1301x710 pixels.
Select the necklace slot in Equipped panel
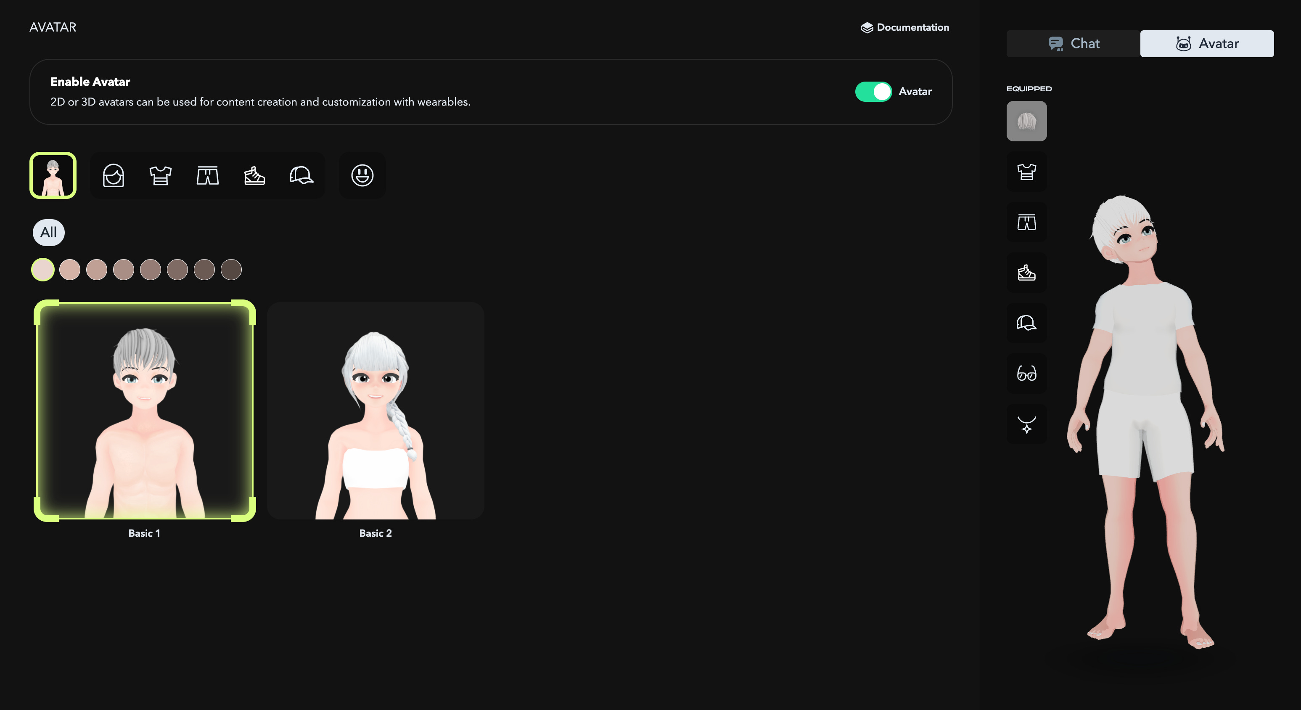(x=1027, y=424)
